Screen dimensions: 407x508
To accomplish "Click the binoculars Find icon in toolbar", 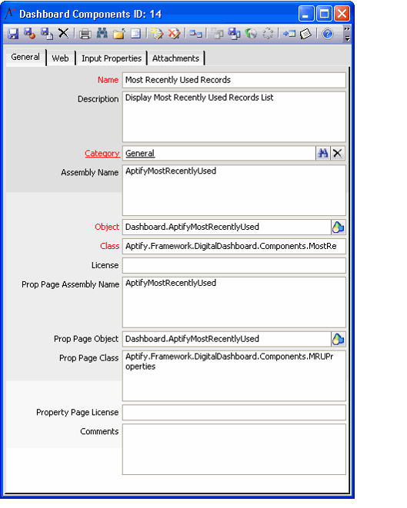I will click(102, 33).
